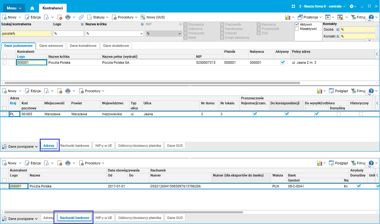The image size is (380, 224).
Task: Toggle Rejestracji/zam. checkbox in the Warszawa address row
Action: [x=255, y=114]
